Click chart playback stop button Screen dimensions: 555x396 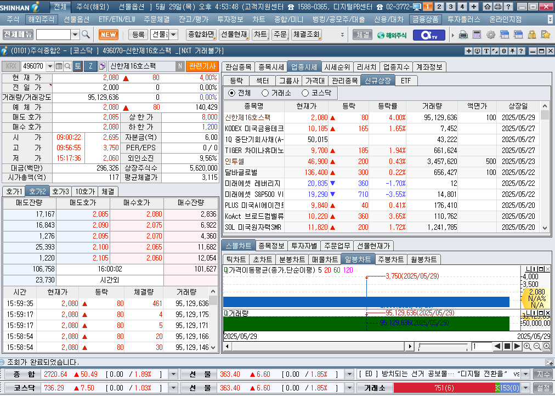pyautogui.click(x=507, y=347)
